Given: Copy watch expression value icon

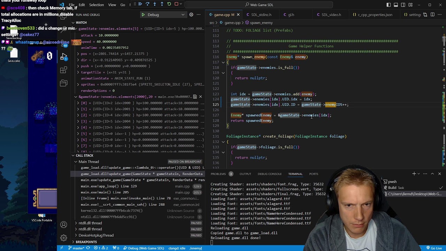Looking at the screenshot, I should click(x=195, y=97).
